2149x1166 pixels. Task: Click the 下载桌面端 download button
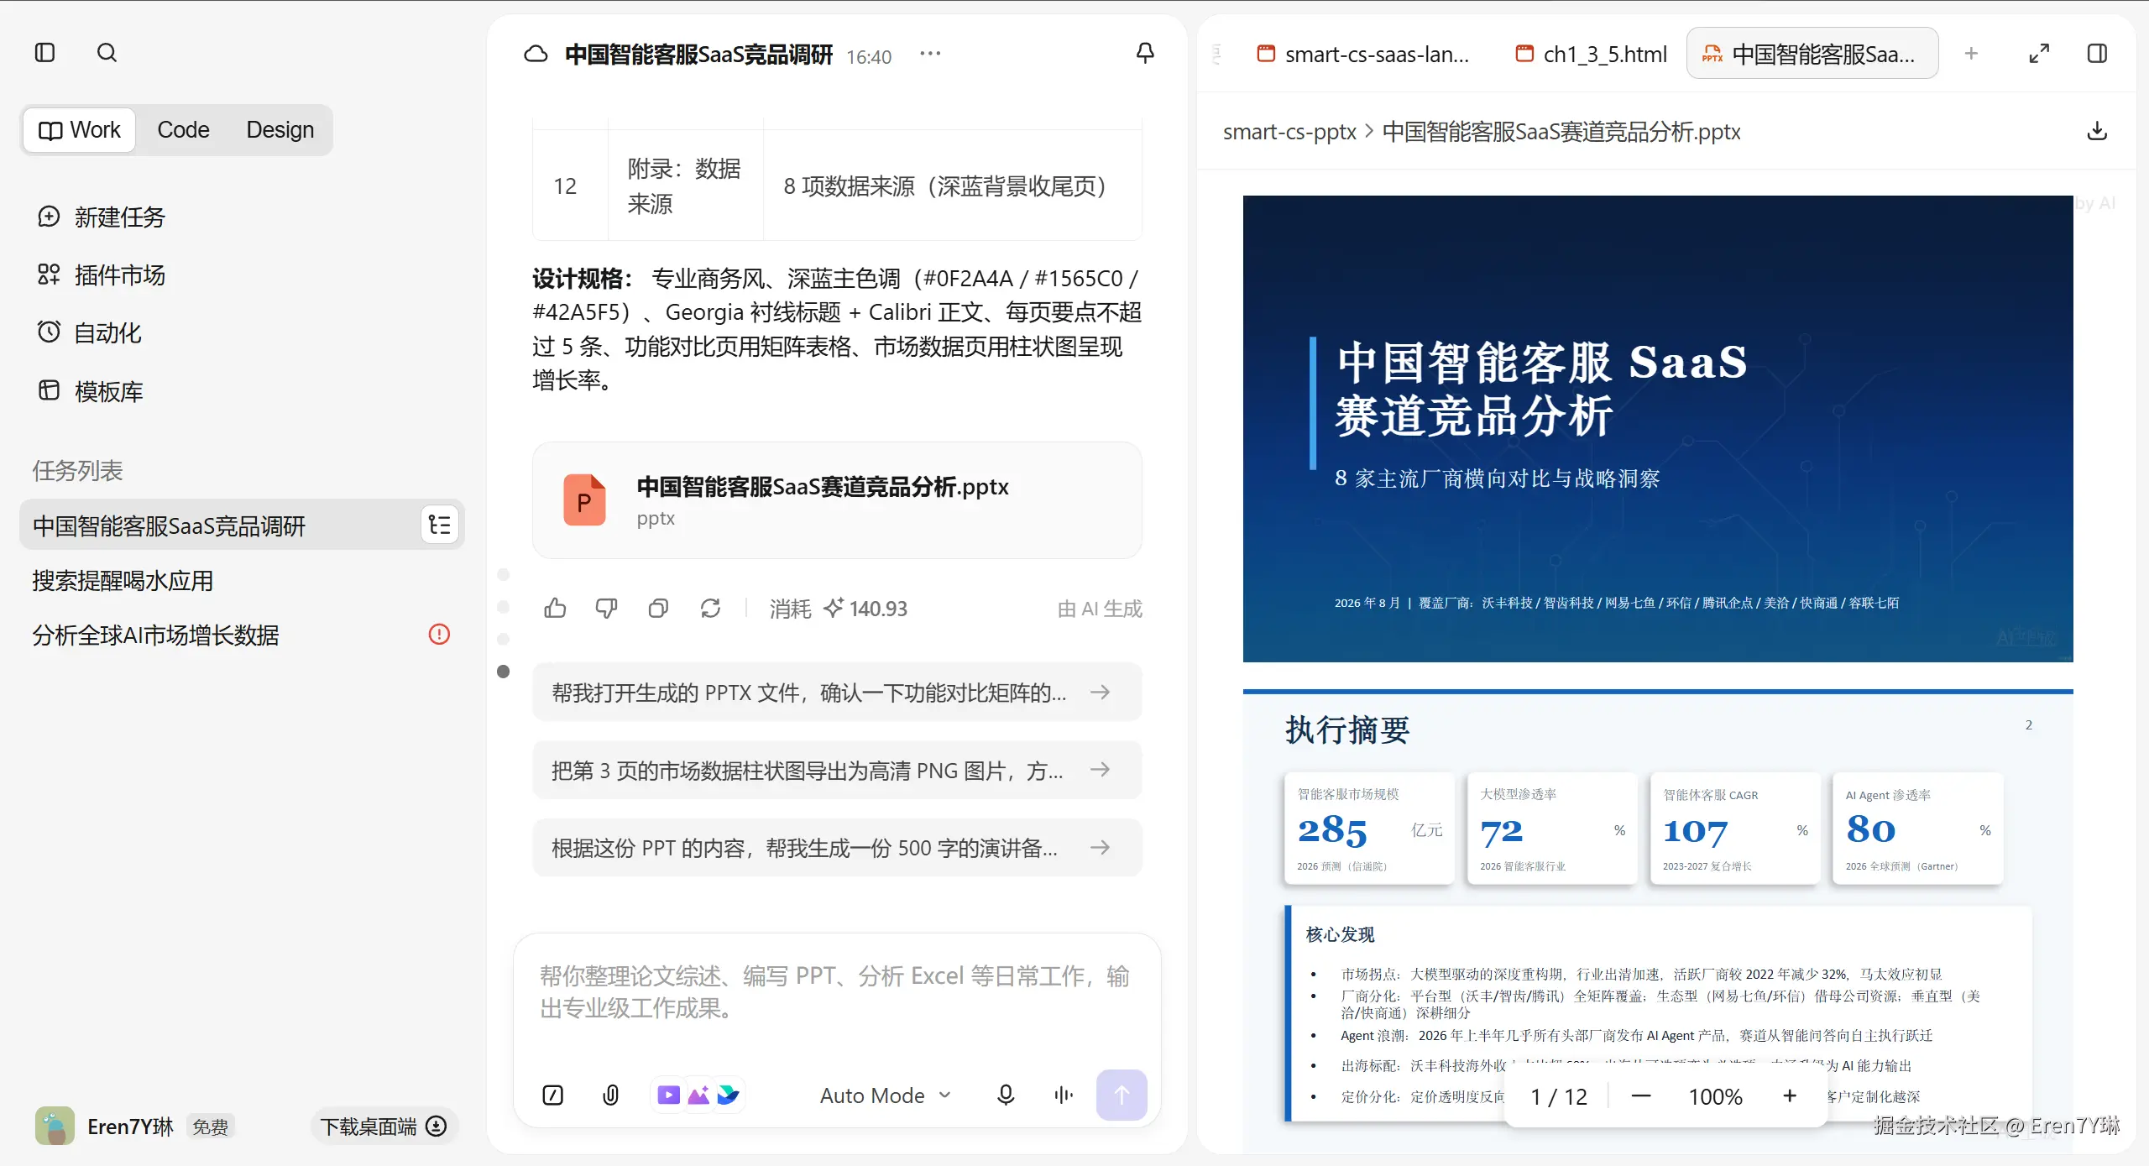click(x=384, y=1127)
